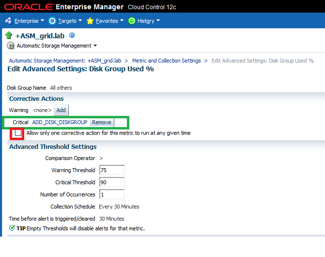The image size is (325, 257).
Task: Click the History clock icon
Action: 132,21
